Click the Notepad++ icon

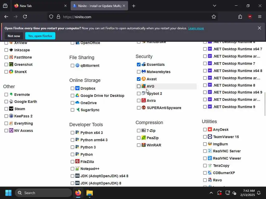pos(77,168)
